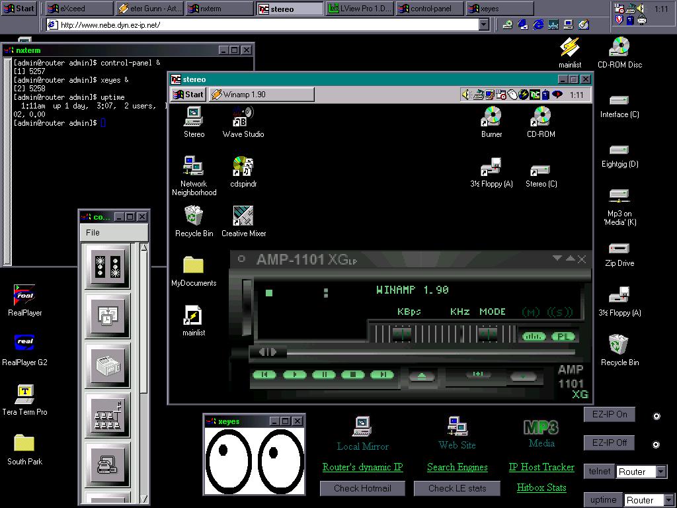Toggle the Winamp PL playlist button
The image size is (677, 508).
(563, 337)
